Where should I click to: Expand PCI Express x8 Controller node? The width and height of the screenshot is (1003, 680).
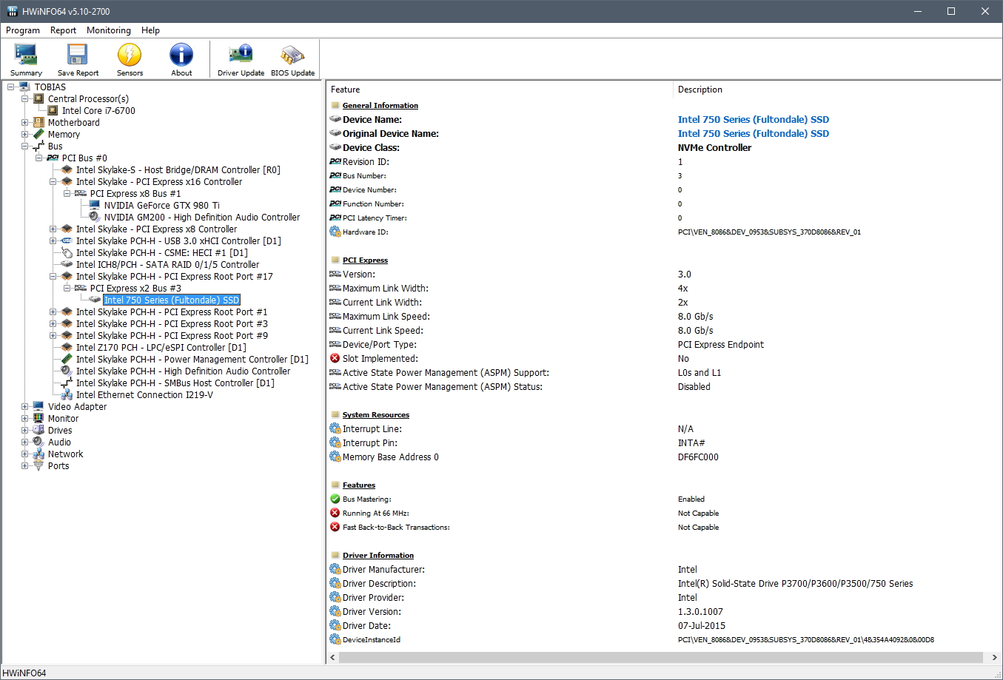53,229
